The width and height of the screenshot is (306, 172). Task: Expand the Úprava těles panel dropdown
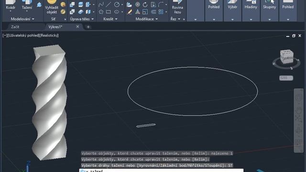(82, 19)
